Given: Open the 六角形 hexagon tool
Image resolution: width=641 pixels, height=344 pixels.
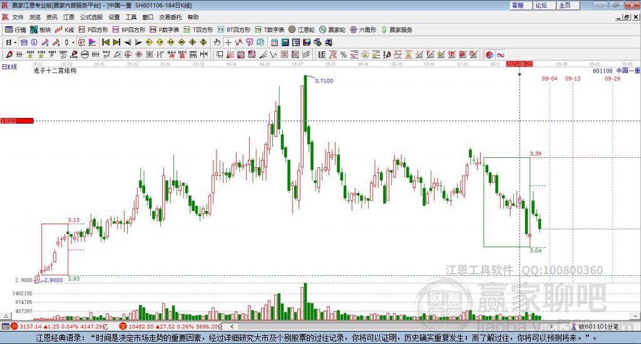Looking at the screenshot, I should (x=363, y=30).
